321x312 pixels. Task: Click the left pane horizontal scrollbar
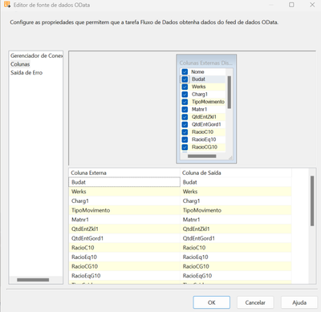pos(33,280)
